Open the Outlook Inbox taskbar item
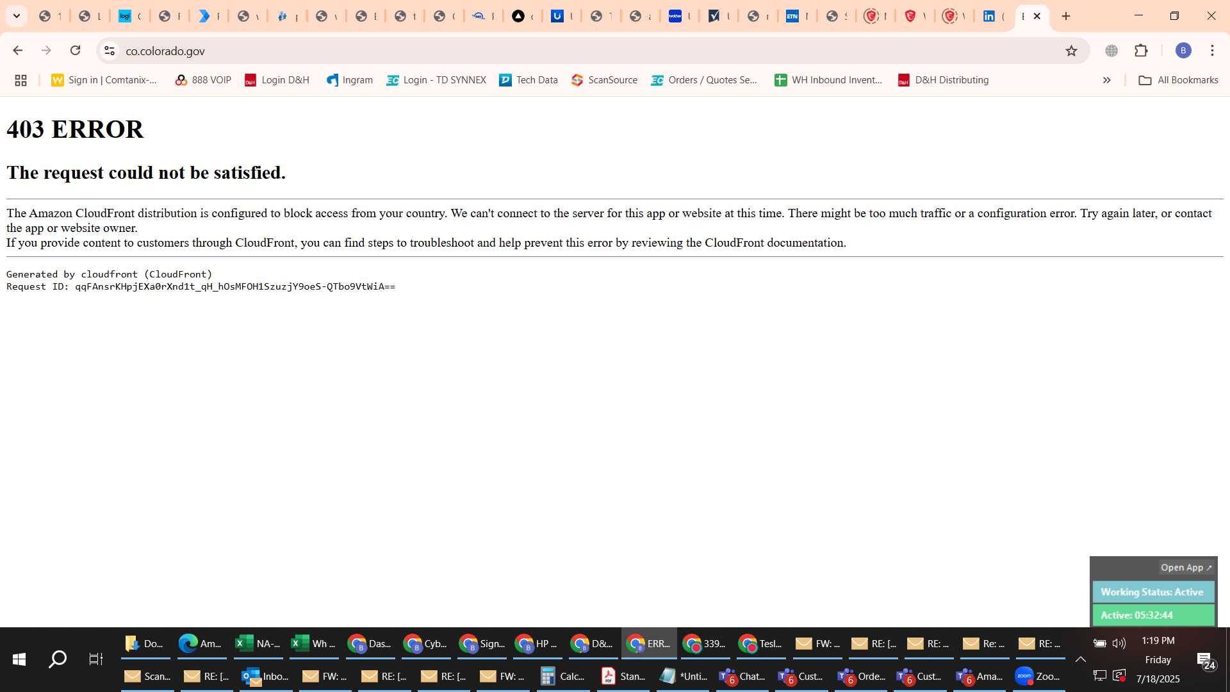Screen dimensions: 1230x692 tap(265, 676)
